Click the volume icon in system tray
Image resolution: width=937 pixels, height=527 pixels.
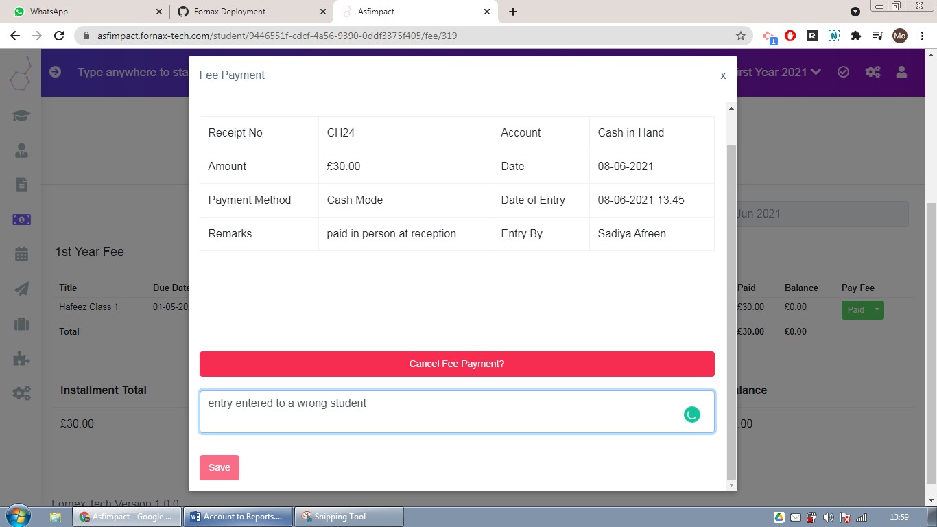tap(828, 517)
